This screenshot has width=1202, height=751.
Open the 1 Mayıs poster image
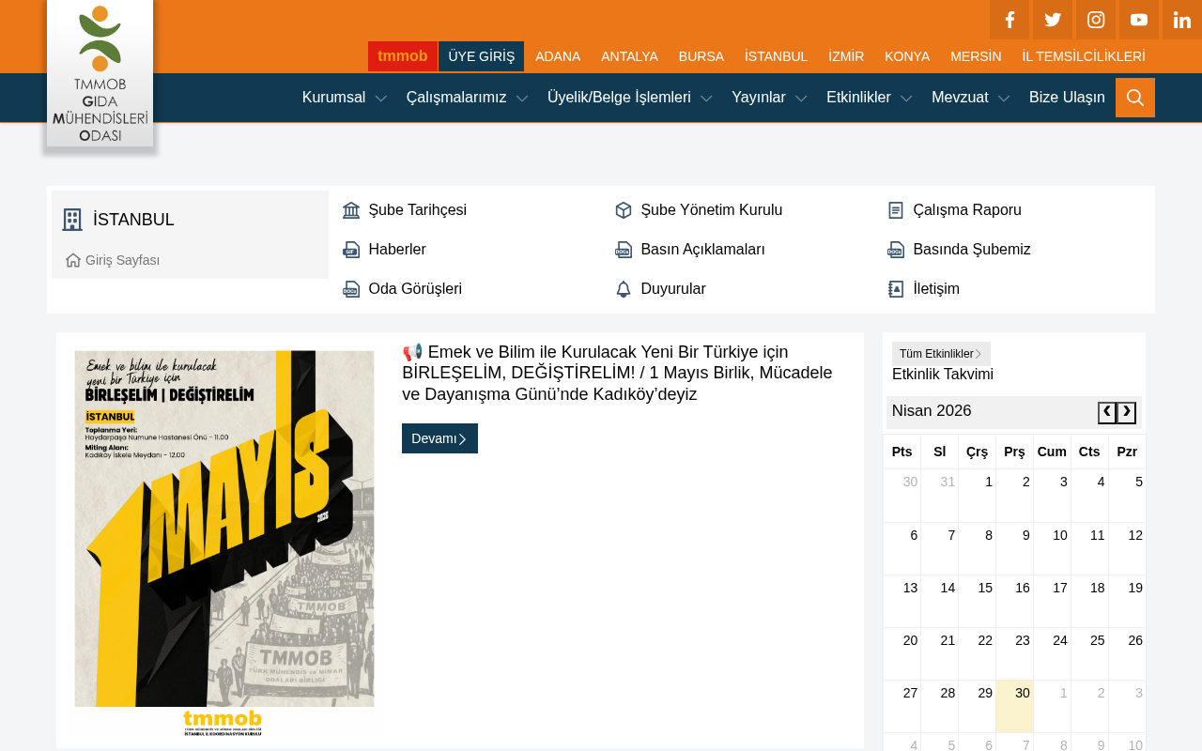click(224, 543)
